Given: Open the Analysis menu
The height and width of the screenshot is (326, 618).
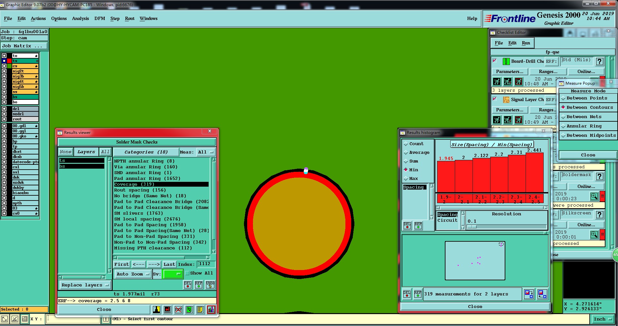Looking at the screenshot, I should [x=80, y=19].
